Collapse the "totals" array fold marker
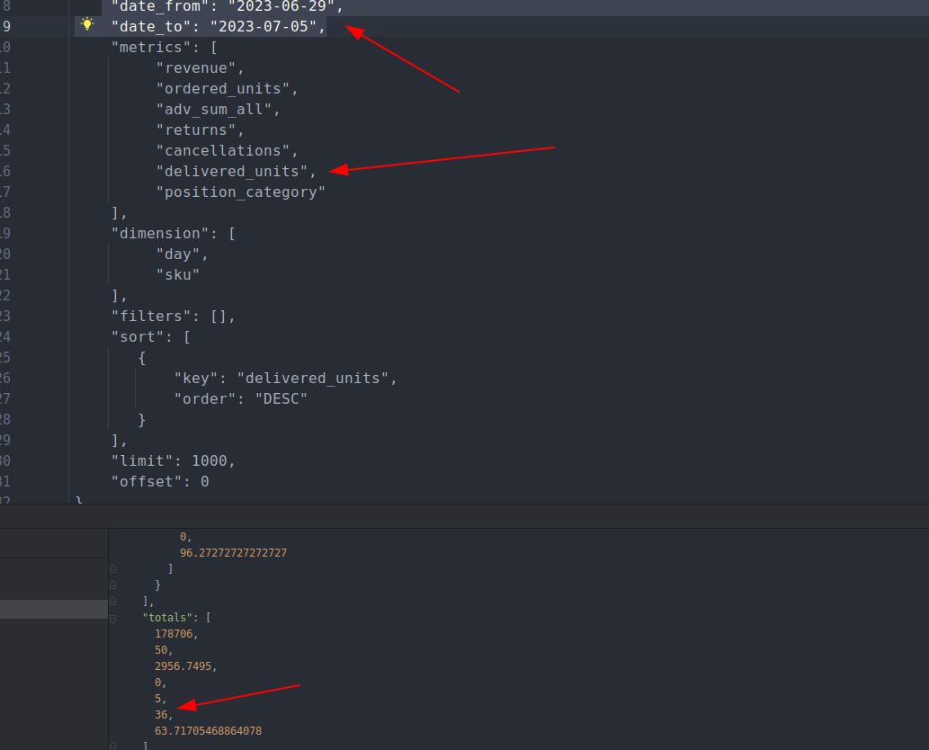This screenshot has width=929, height=750. (112, 618)
